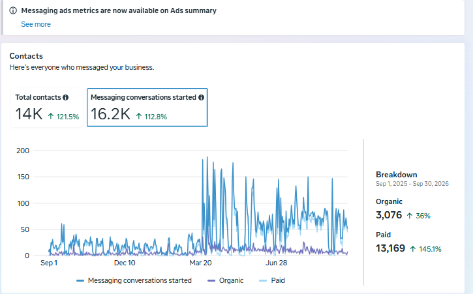This screenshot has width=473, height=294.
Task: Click the Paid label in Breakdown
Action: click(x=383, y=235)
